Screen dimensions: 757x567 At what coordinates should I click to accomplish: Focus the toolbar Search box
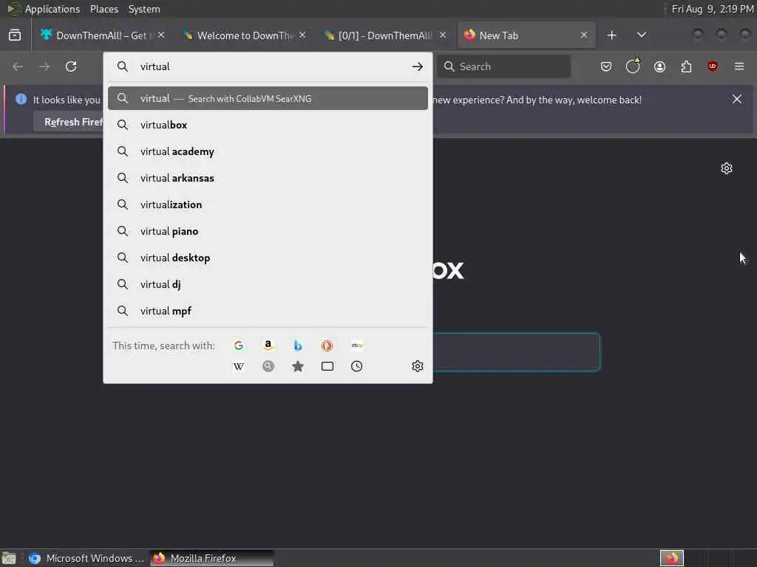pos(504,66)
